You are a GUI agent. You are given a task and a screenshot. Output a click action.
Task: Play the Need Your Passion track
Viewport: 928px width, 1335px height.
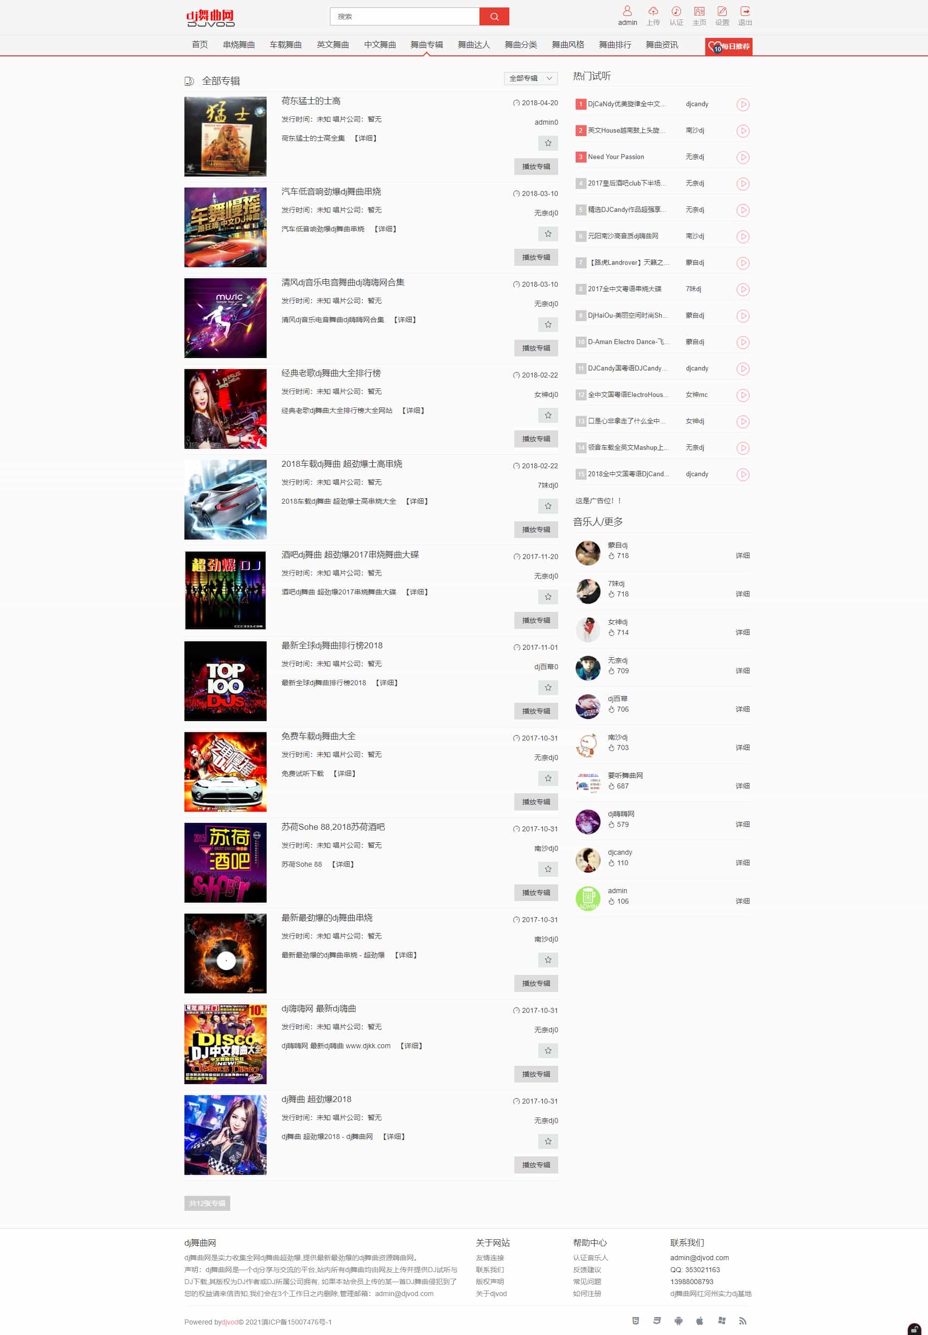[743, 157]
